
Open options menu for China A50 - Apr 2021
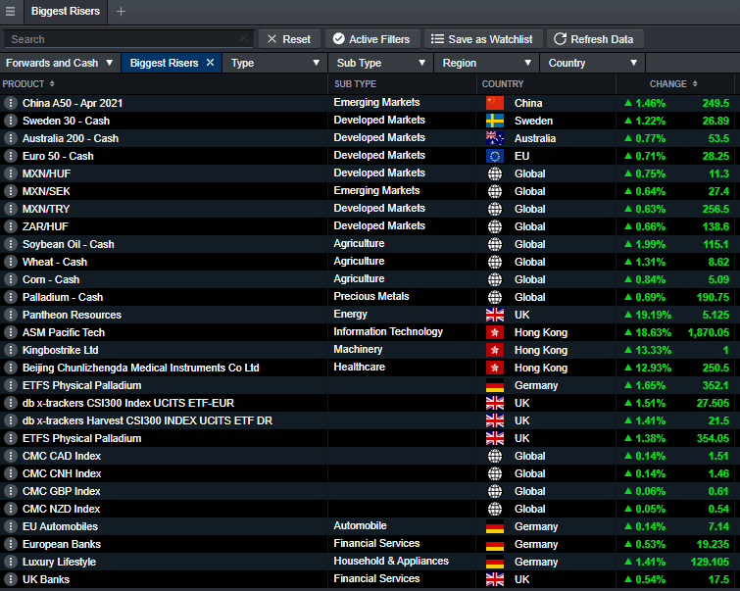point(11,103)
